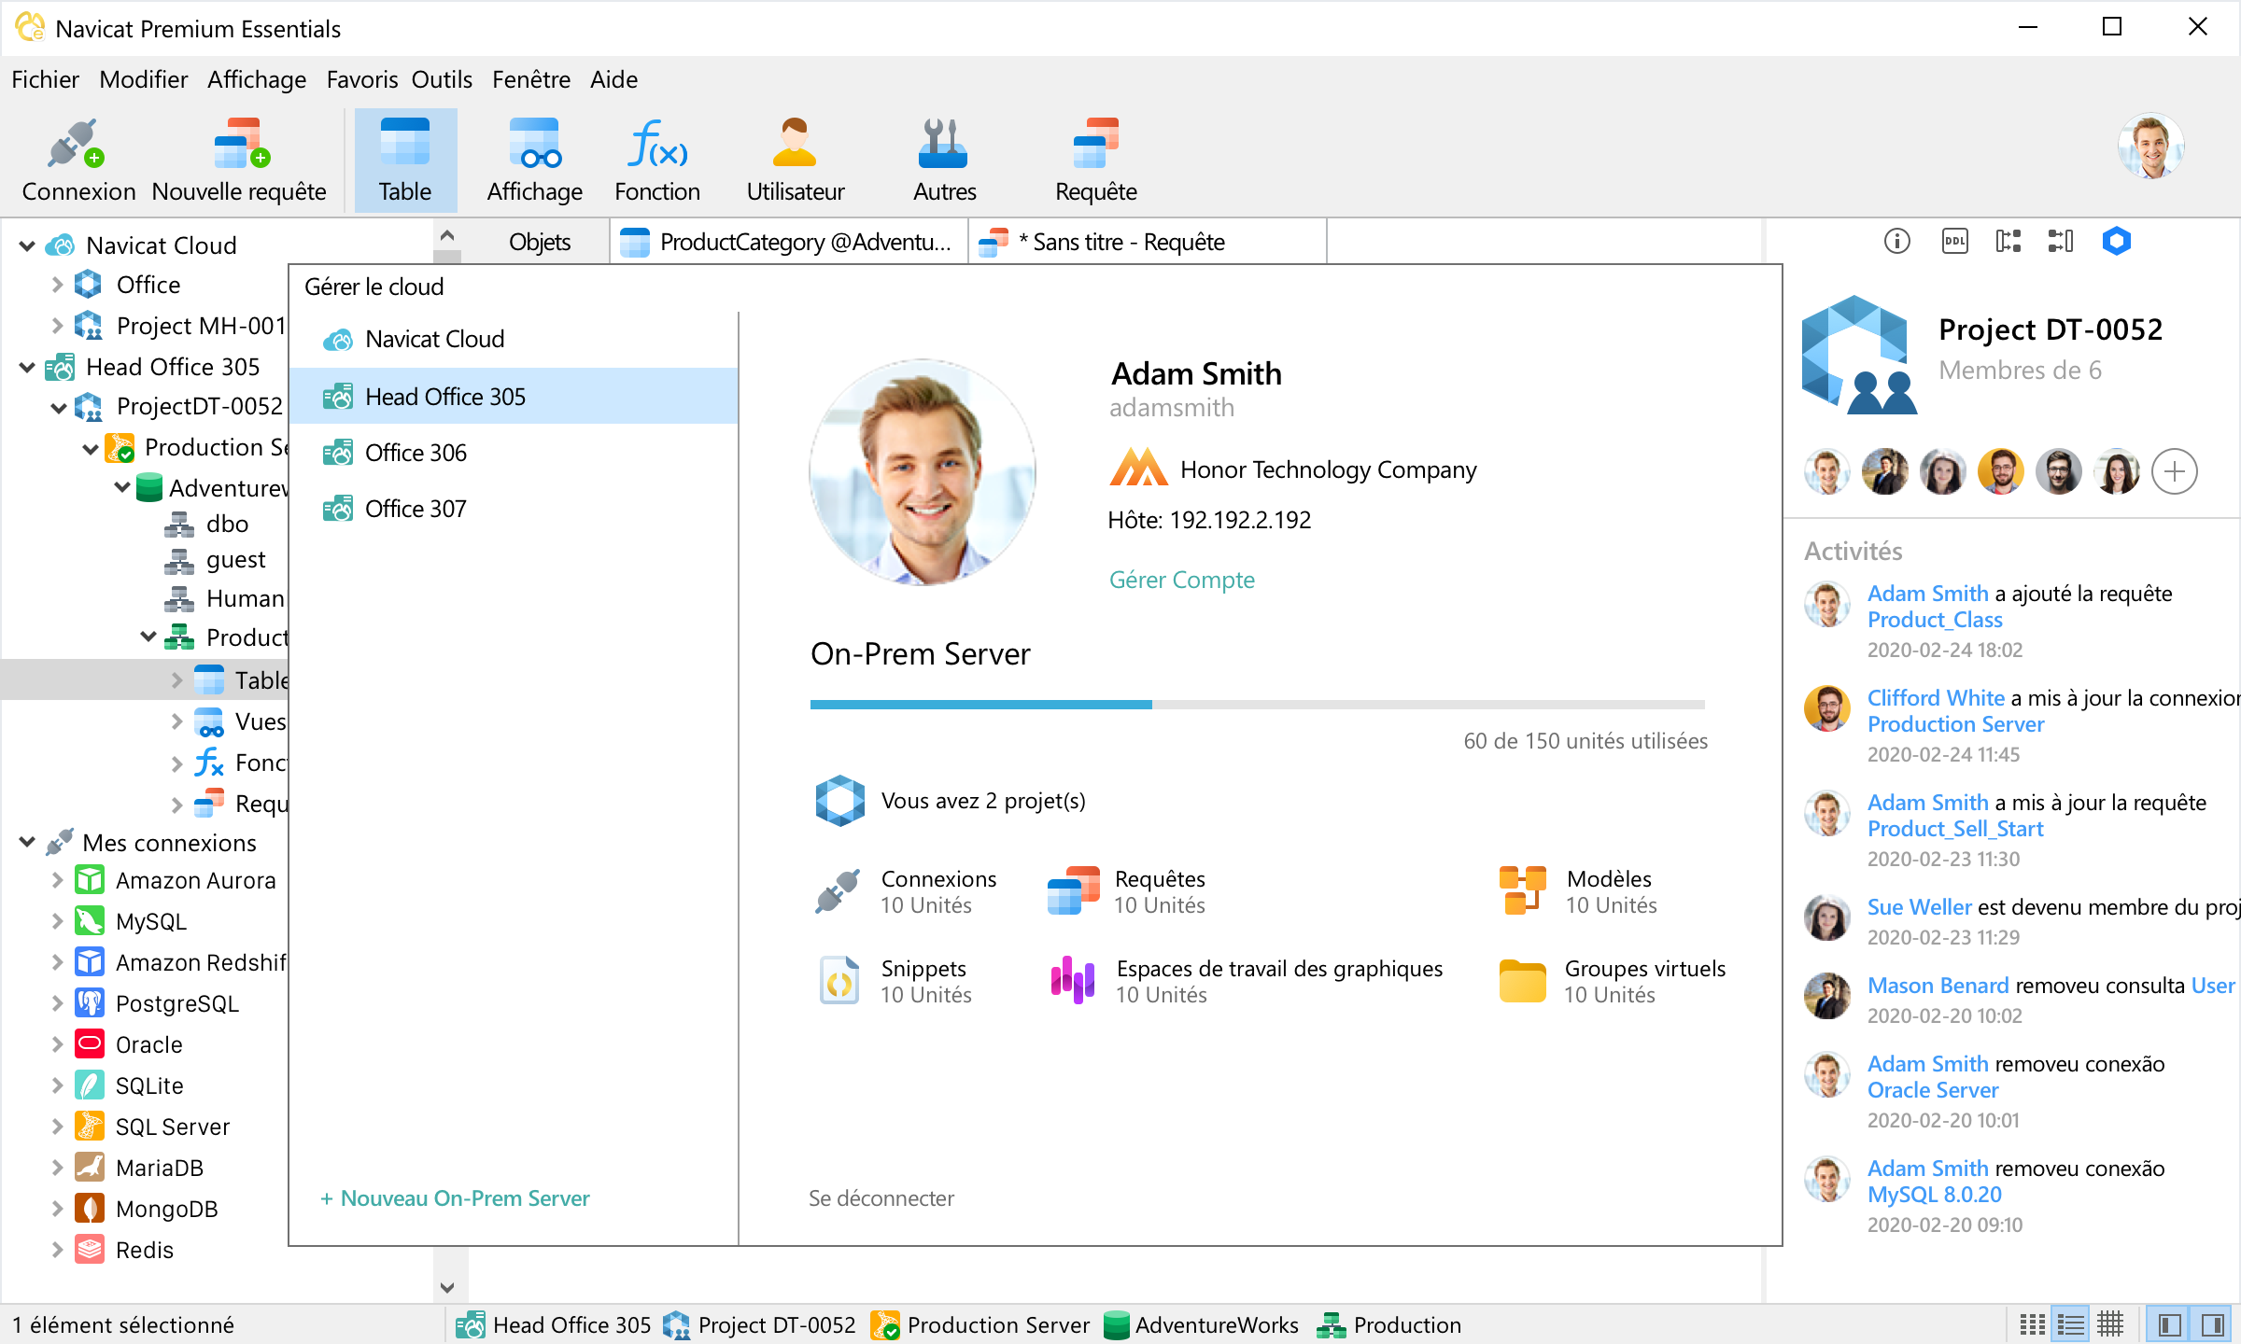The width and height of the screenshot is (2241, 1344).
Task: Toggle the left pane visibility button
Action: (2169, 1324)
